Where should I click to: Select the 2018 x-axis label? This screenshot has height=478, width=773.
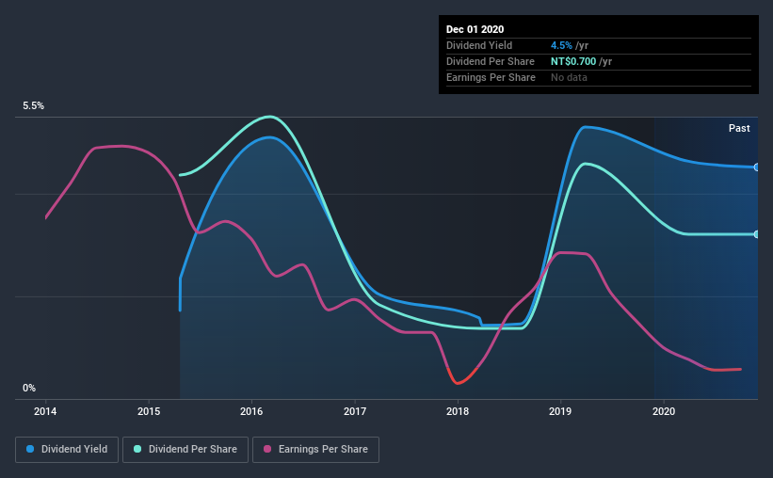click(458, 411)
